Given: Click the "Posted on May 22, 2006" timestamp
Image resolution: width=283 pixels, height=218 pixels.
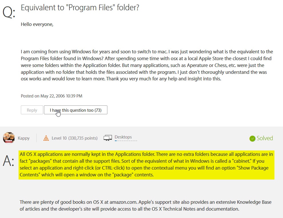Looking at the screenshot, I should (x=51, y=96).
